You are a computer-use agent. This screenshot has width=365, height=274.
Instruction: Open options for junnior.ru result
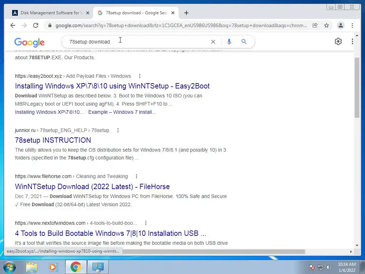(x=118, y=130)
